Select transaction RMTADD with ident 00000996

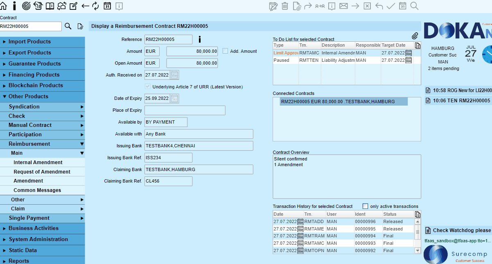pos(344,221)
